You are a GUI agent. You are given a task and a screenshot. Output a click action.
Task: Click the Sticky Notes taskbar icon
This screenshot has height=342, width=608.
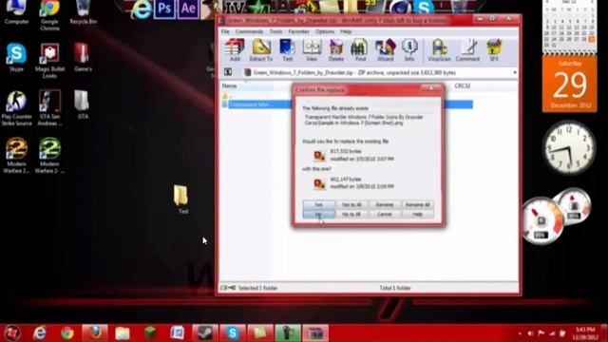click(260, 333)
